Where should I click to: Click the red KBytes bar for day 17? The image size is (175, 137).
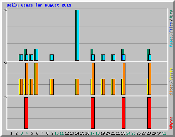pos(93,113)
